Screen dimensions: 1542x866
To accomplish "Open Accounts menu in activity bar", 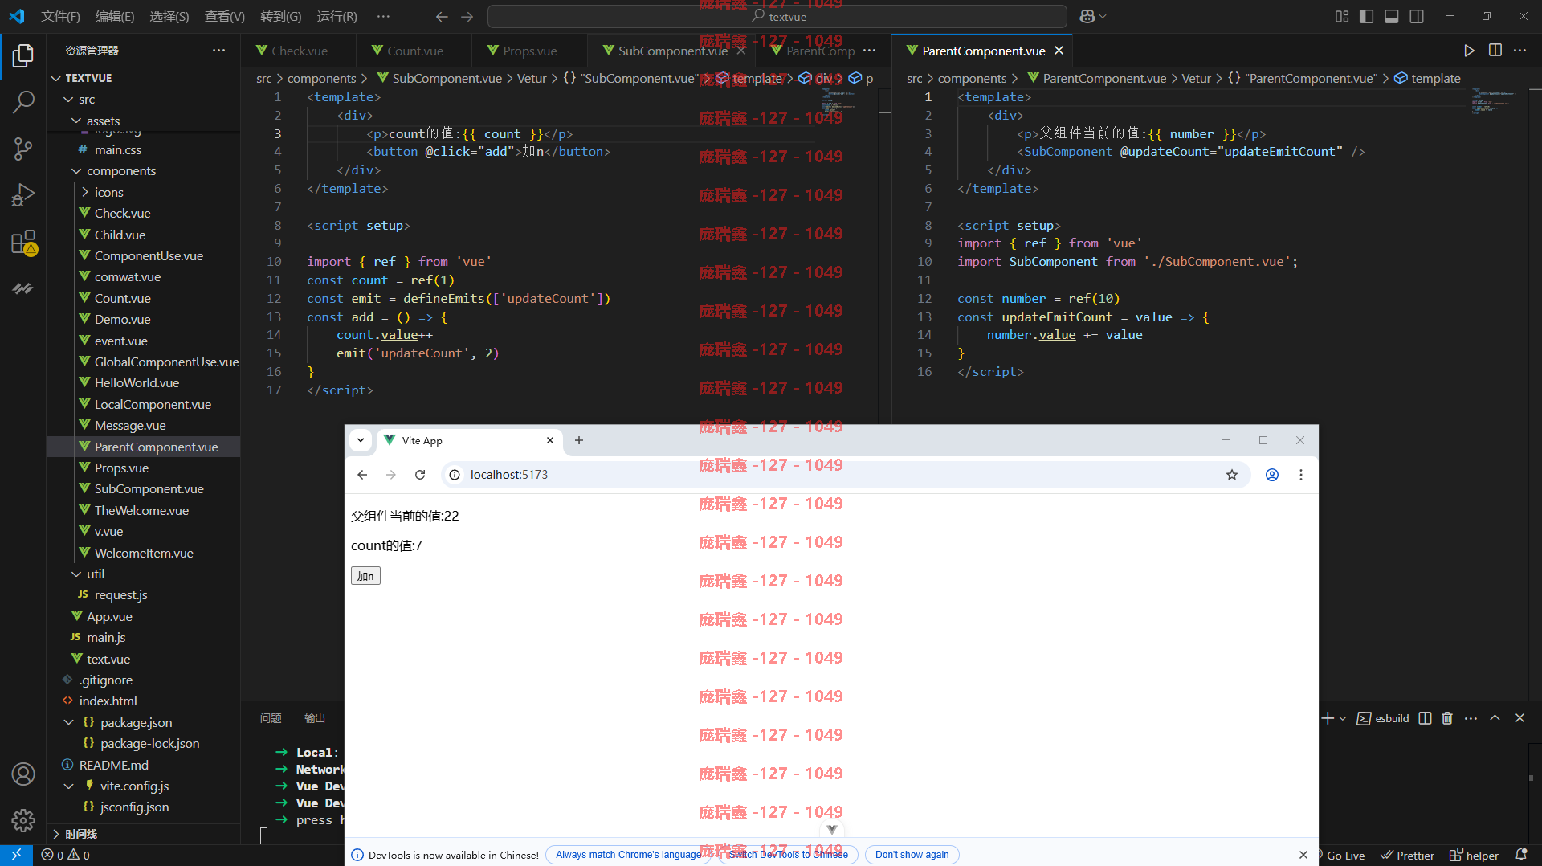I will (x=23, y=774).
